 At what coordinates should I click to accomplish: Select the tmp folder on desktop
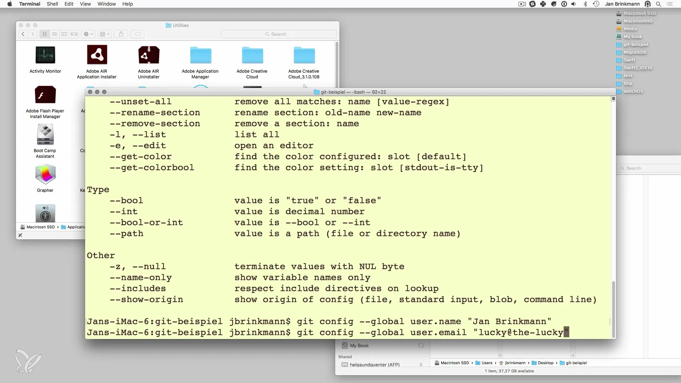point(624,84)
